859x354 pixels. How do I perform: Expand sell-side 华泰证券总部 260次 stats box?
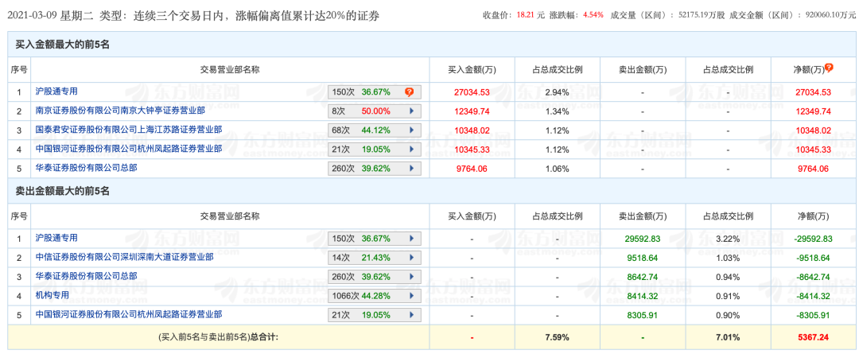pos(412,277)
